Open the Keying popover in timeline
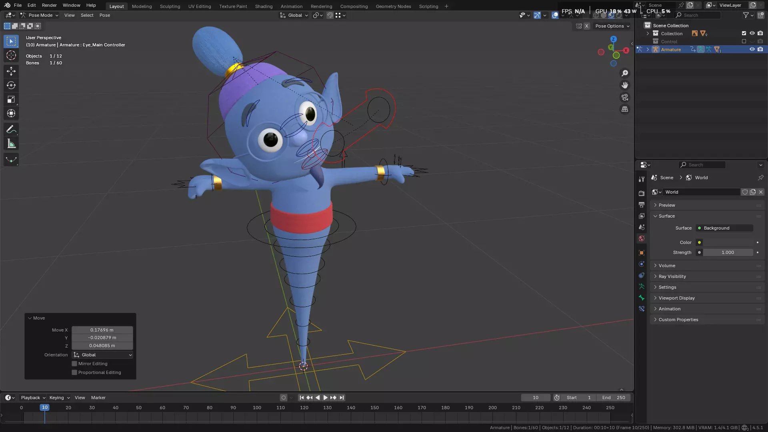768x432 pixels. click(59, 398)
